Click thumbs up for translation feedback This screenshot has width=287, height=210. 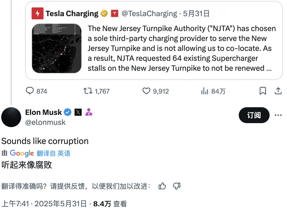[162, 186]
